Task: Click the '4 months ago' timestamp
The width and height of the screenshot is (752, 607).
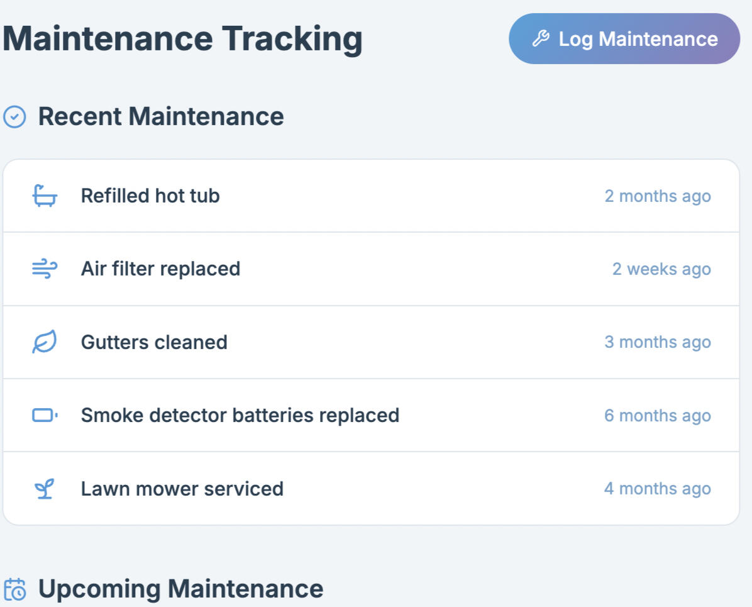Action: pos(657,489)
